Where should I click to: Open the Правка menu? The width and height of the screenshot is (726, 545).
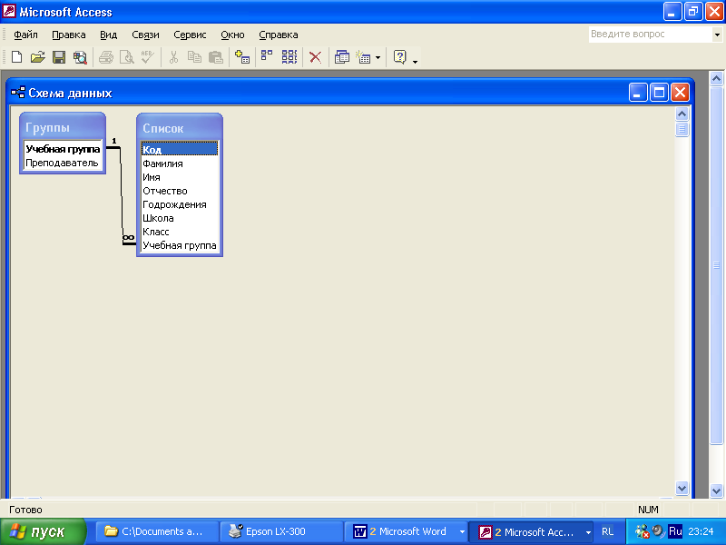coord(69,35)
